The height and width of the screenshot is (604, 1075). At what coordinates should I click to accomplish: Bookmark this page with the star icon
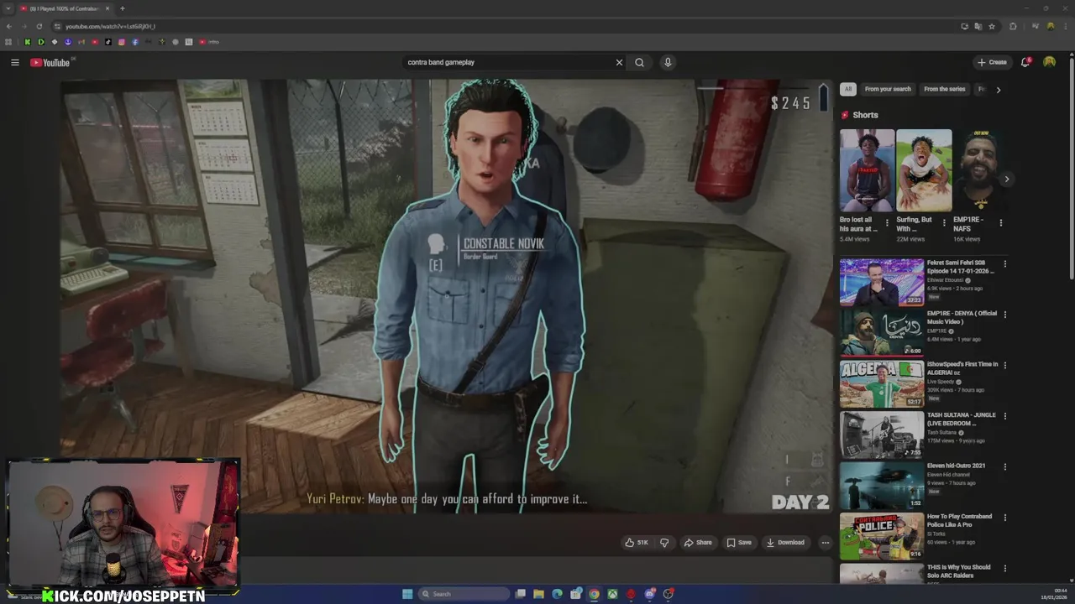(x=992, y=26)
